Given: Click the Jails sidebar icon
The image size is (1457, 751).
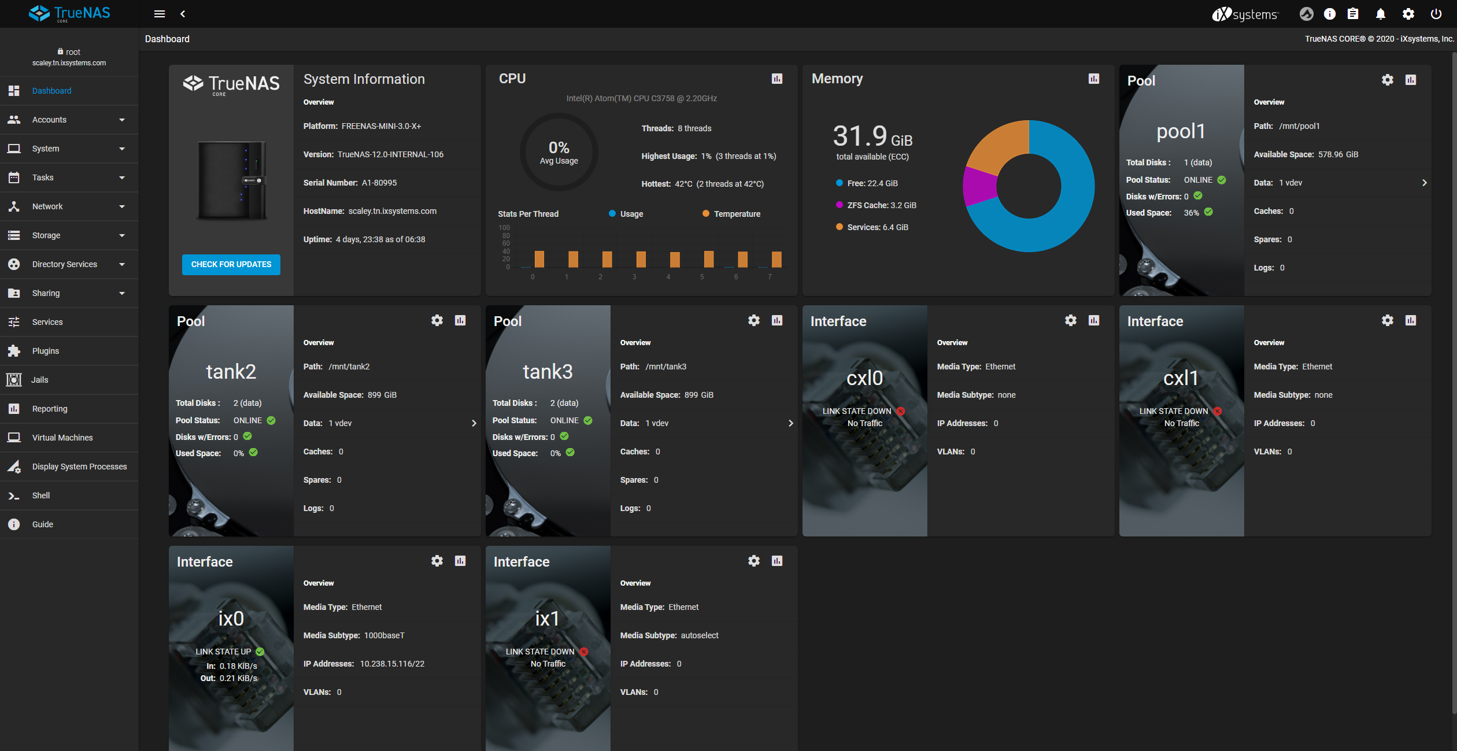Looking at the screenshot, I should click(x=14, y=379).
